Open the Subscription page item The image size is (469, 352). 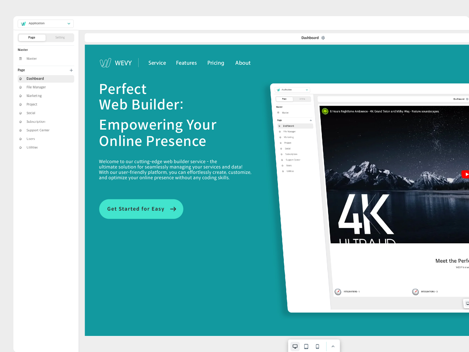pyautogui.click(x=36, y=122)
